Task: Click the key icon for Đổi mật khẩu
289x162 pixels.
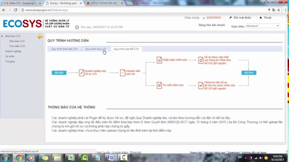Action: (x=230, y=18)
